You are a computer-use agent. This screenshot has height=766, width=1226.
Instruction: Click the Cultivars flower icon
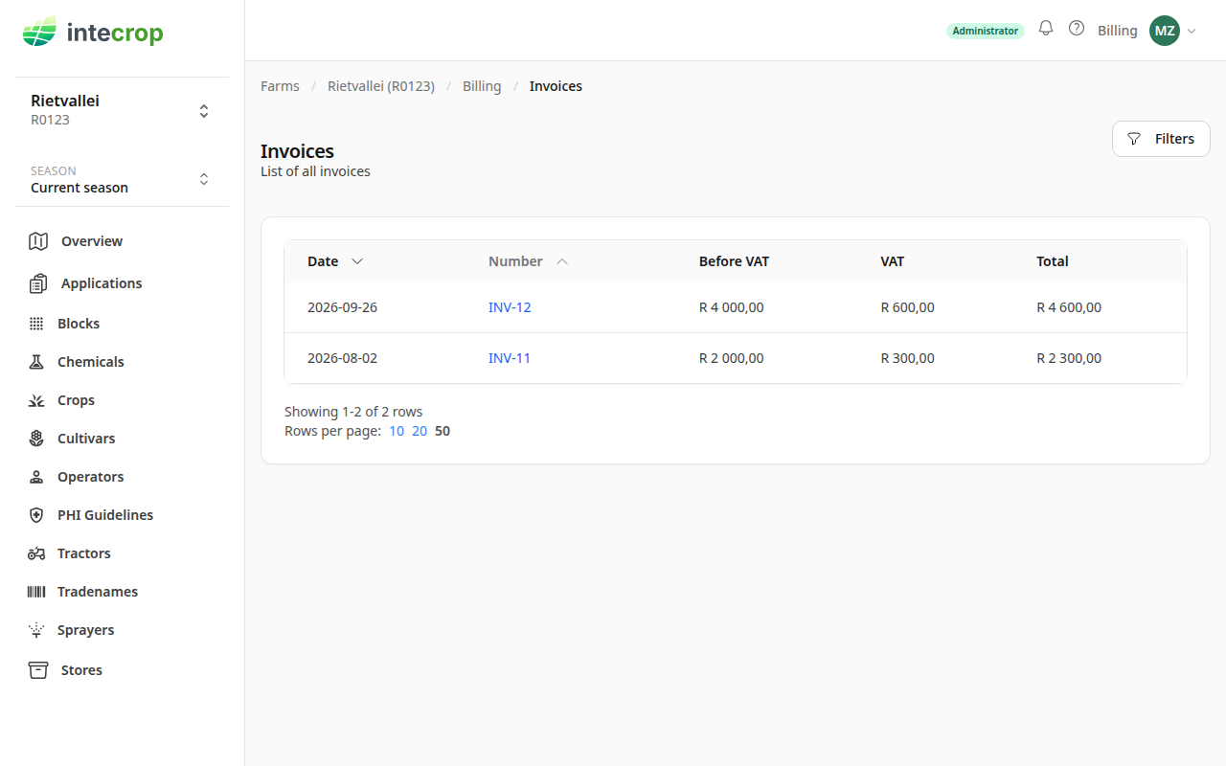pyautogui.click(x=36, y=439)
